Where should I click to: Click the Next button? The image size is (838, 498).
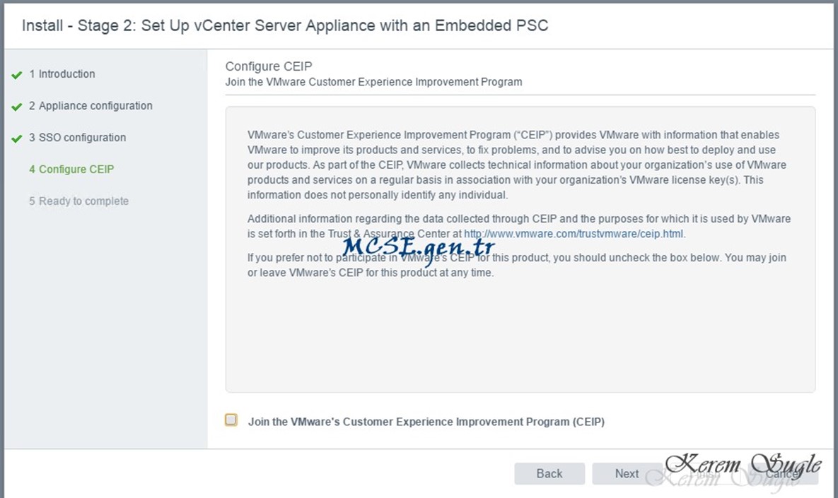click(627, 473)
